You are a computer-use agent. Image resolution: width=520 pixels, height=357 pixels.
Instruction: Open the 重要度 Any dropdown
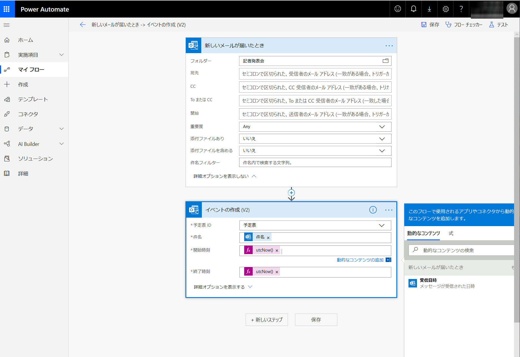pos(315,127)
